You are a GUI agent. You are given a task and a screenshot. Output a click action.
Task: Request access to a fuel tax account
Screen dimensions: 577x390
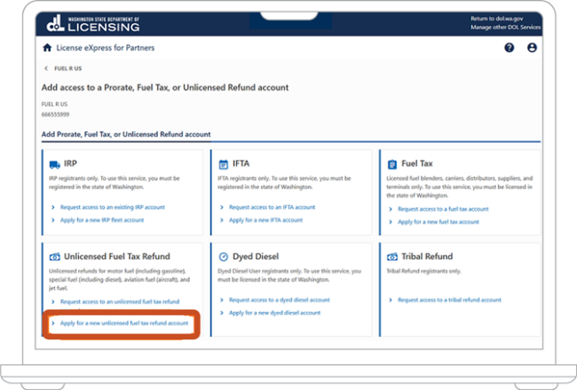tap(443, 209)
